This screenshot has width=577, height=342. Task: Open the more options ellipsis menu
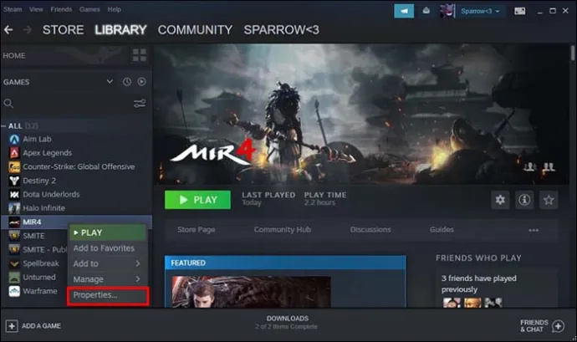coord(534,230)
